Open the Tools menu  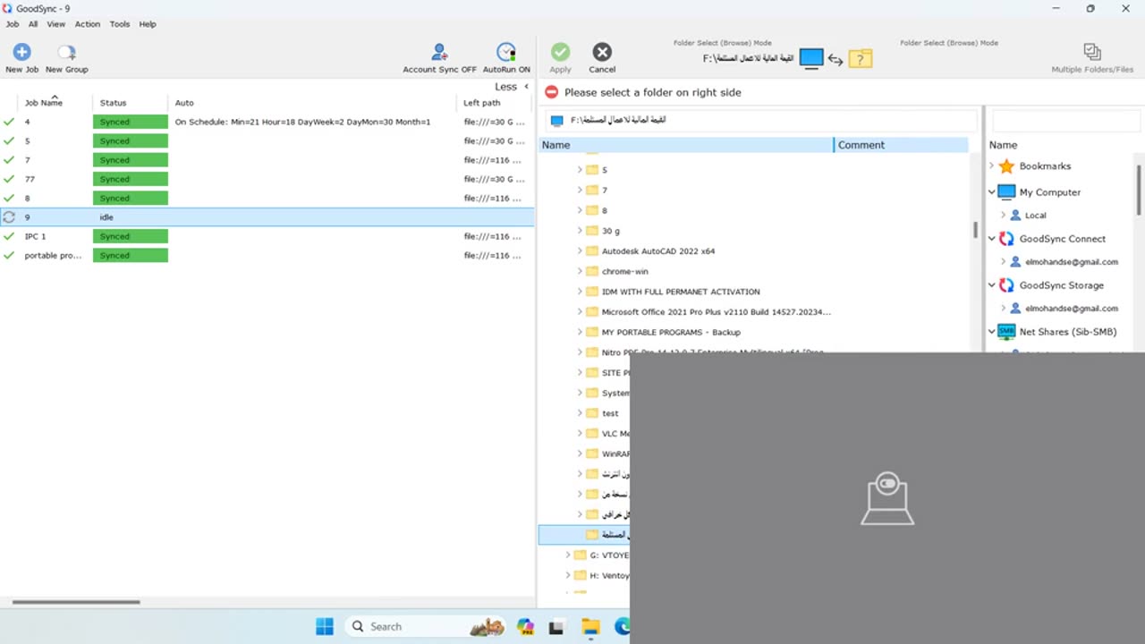[120, 24]
